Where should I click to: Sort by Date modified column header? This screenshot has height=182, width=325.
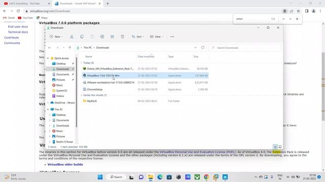146,57
